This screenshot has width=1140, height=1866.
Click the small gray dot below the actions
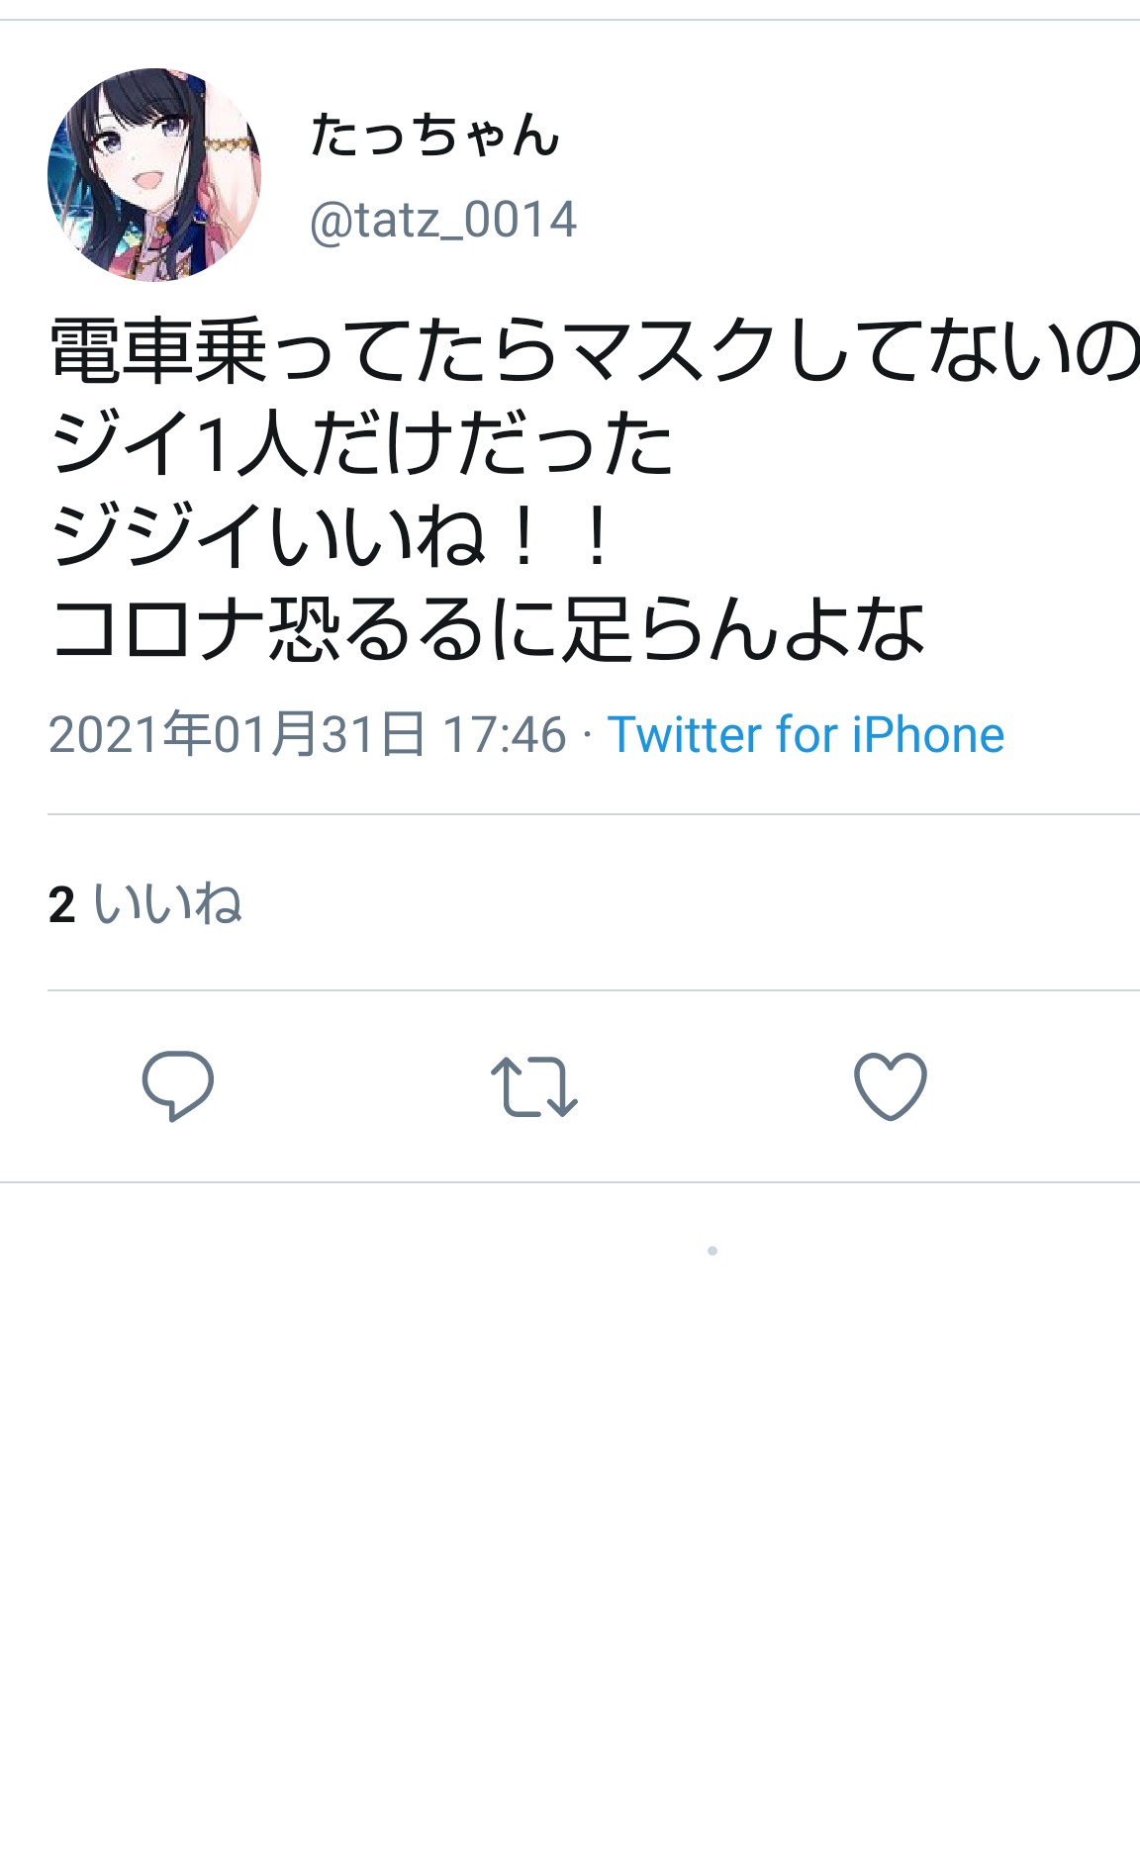tap(712, 1251)
